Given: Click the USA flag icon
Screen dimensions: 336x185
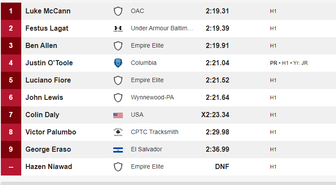Looking at the screenshot, I should [x=118, y=115].
